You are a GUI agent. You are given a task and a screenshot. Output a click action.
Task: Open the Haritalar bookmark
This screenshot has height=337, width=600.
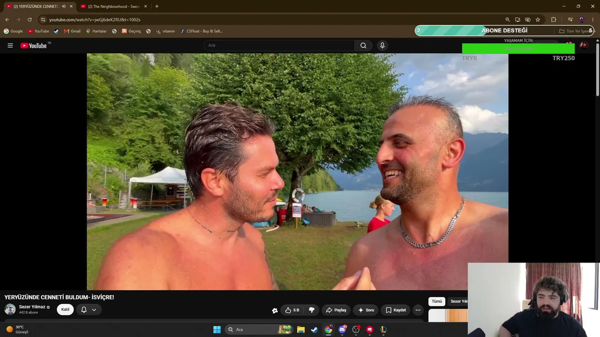96,31
